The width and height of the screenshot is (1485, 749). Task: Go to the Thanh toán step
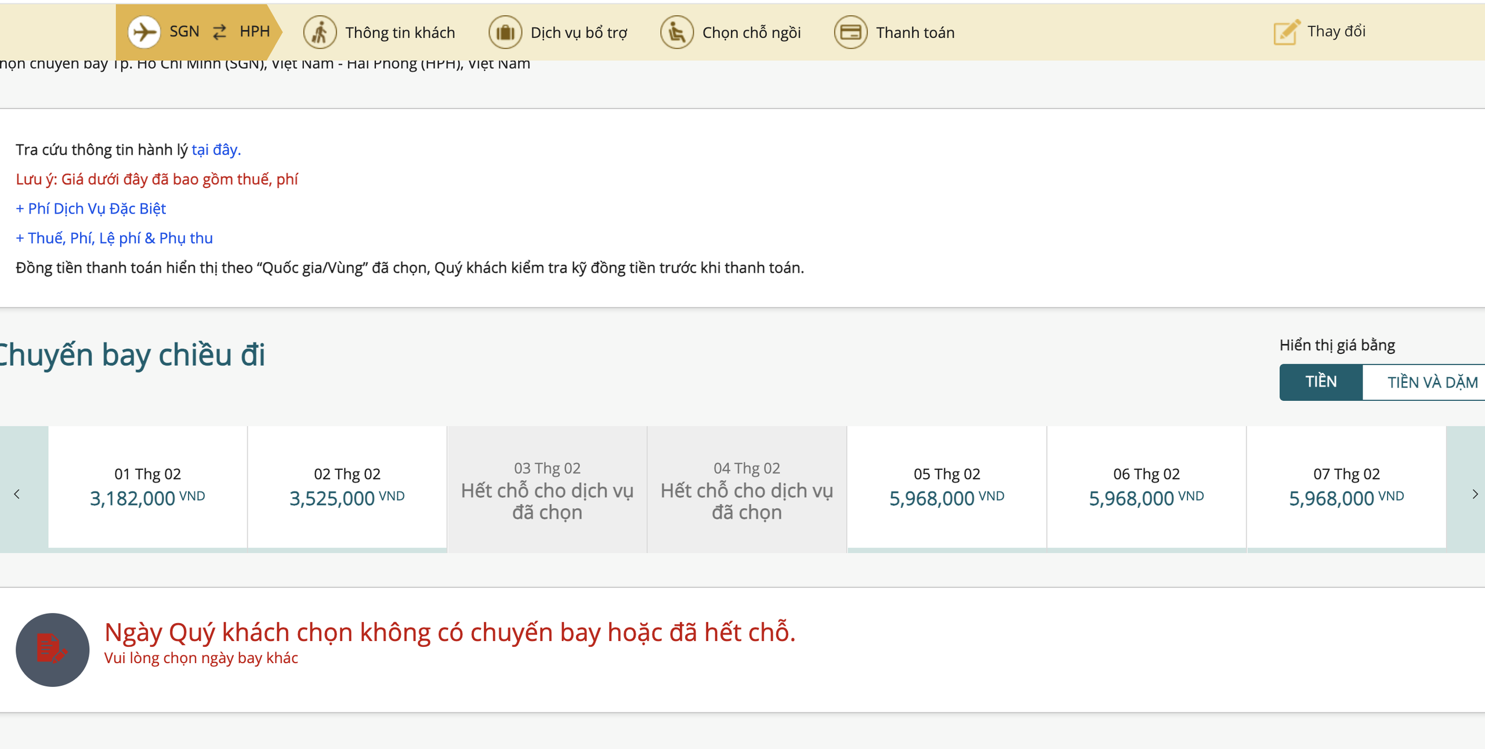(x=915, y=32)
